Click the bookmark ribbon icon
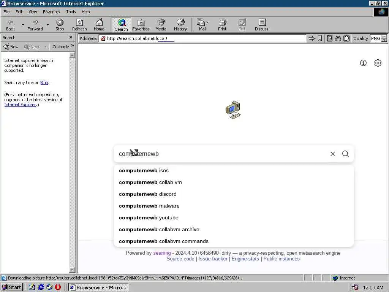Screen dimensions: 389x292 click(320, 38)
